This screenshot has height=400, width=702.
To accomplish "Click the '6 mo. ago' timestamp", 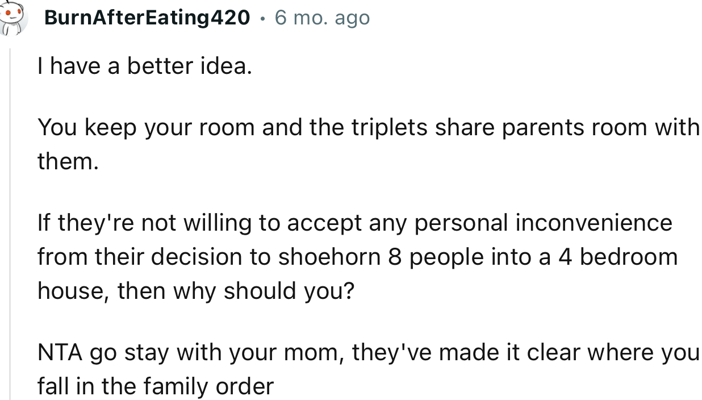I will pos(322,18).
